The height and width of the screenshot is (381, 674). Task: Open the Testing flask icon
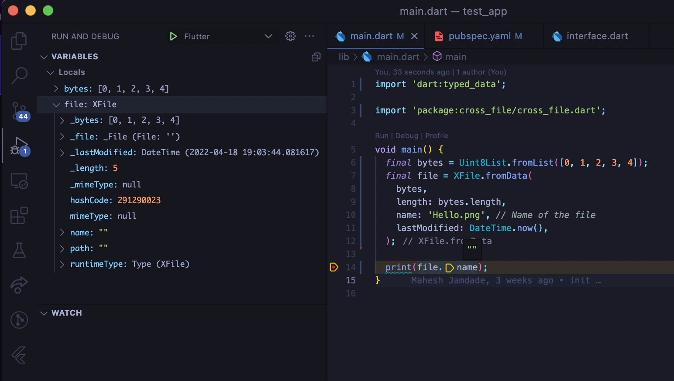tap(19, 250)
